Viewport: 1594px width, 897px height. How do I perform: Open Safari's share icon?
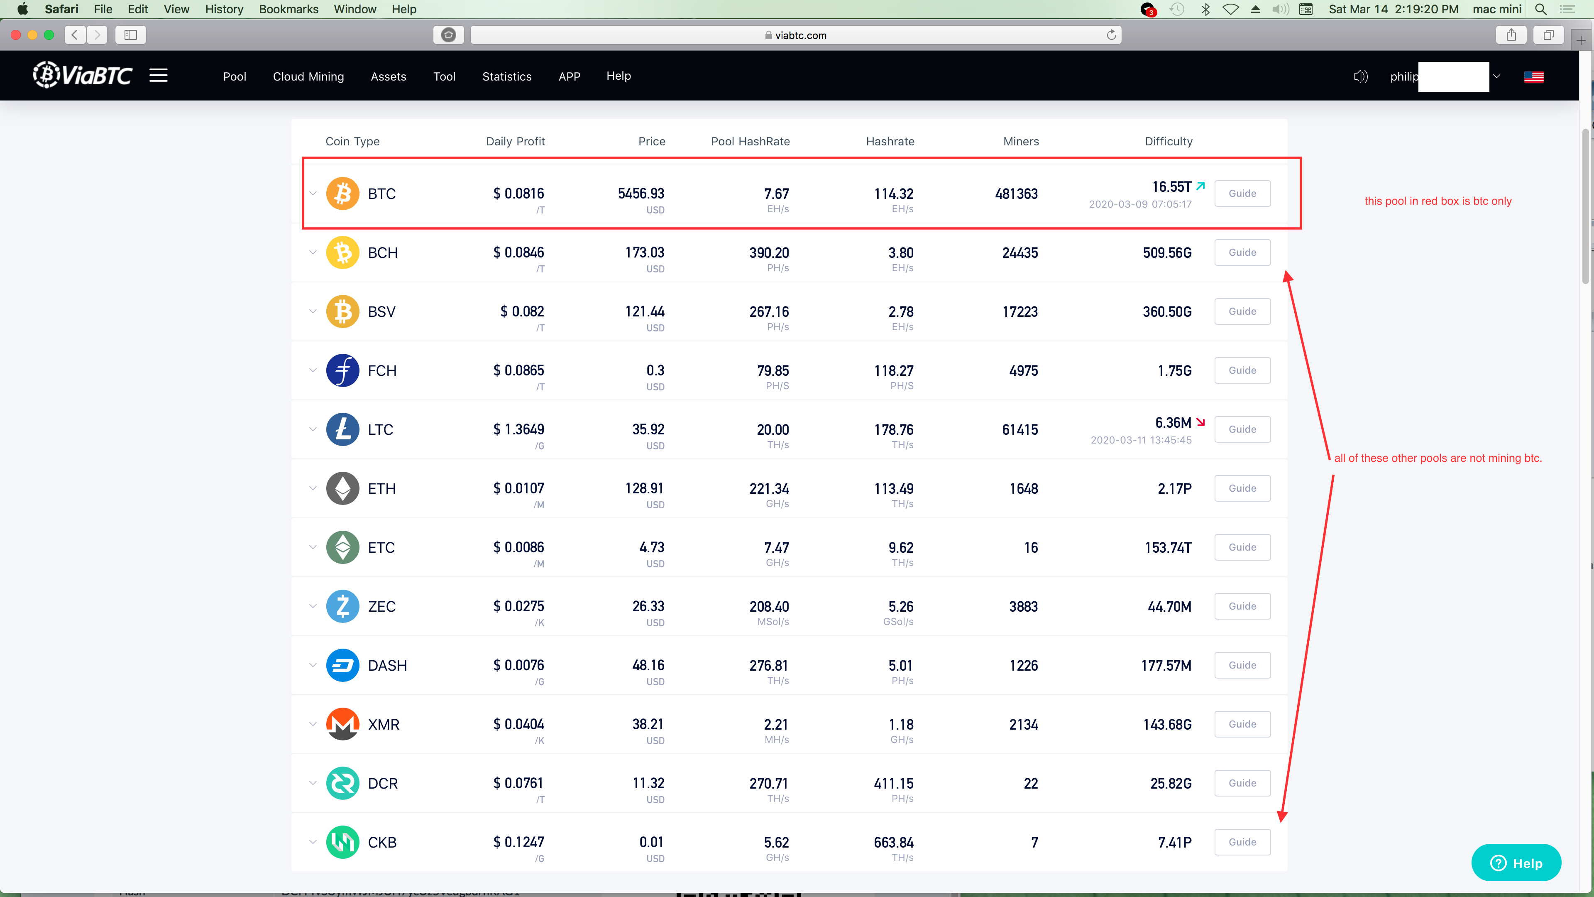[1511, 34]
